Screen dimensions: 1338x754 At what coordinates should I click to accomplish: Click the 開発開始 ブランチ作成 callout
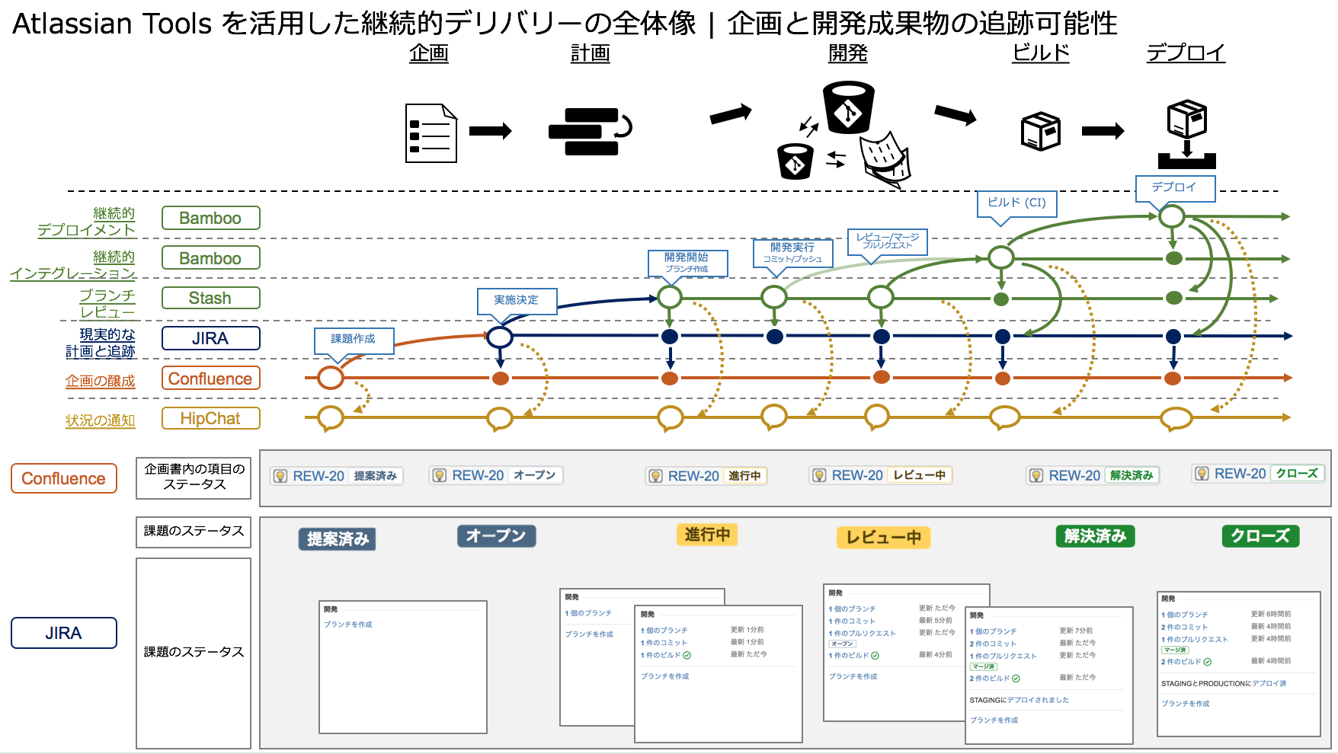(687, 262)
